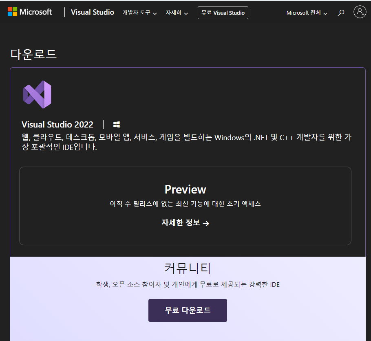The height and width of the screenshot is (341, 371).
Task: Click the 커뮤니티 heading
Action: point(188,268)
